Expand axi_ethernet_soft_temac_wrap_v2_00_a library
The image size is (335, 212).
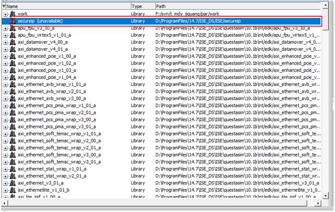point(5,141)
